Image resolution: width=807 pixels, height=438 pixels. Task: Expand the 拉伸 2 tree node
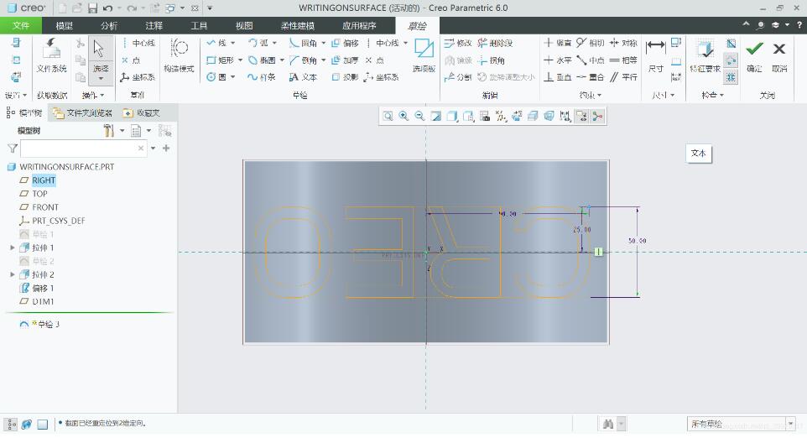(x=13, y=274)
